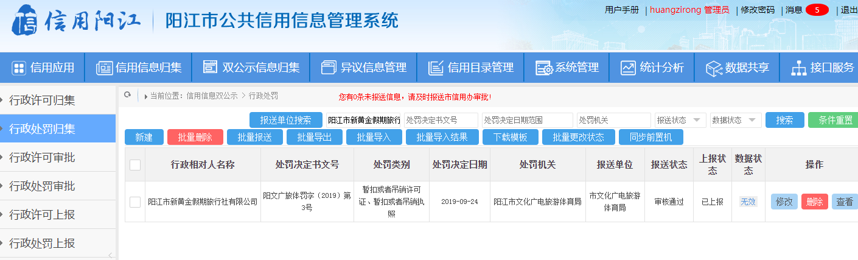
Task: Click the 异议信息管理 window icon
Action: [329, 68]
